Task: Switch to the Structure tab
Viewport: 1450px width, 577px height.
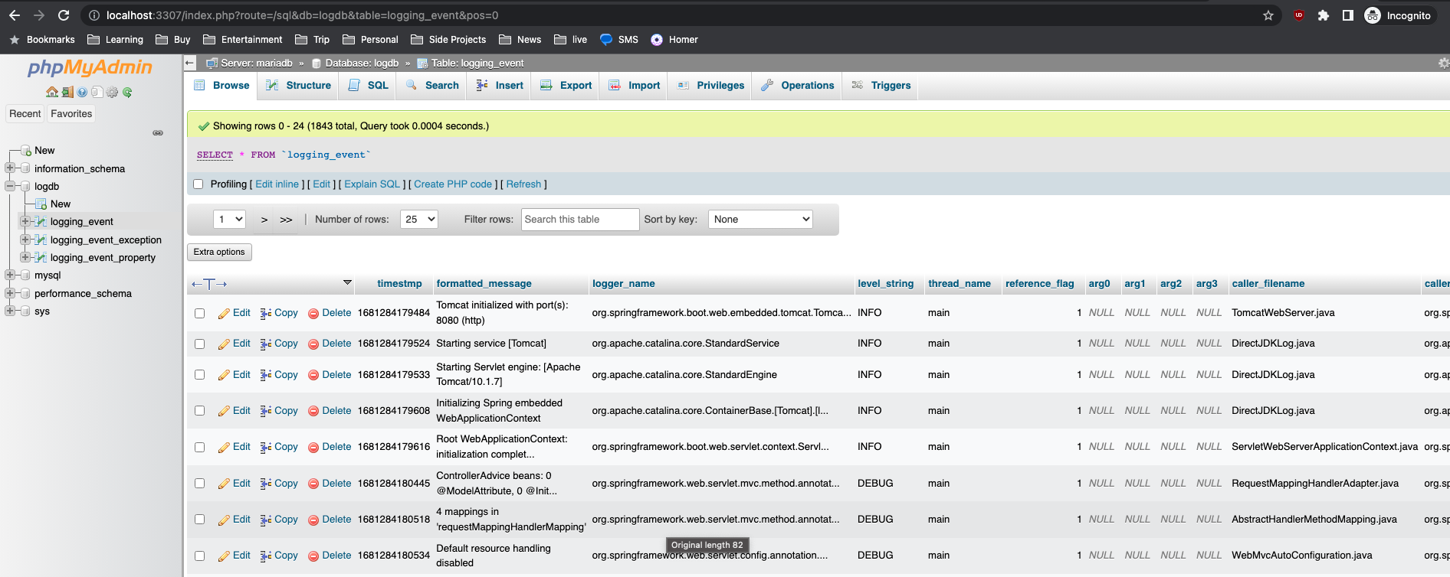Action: [298, 86]
